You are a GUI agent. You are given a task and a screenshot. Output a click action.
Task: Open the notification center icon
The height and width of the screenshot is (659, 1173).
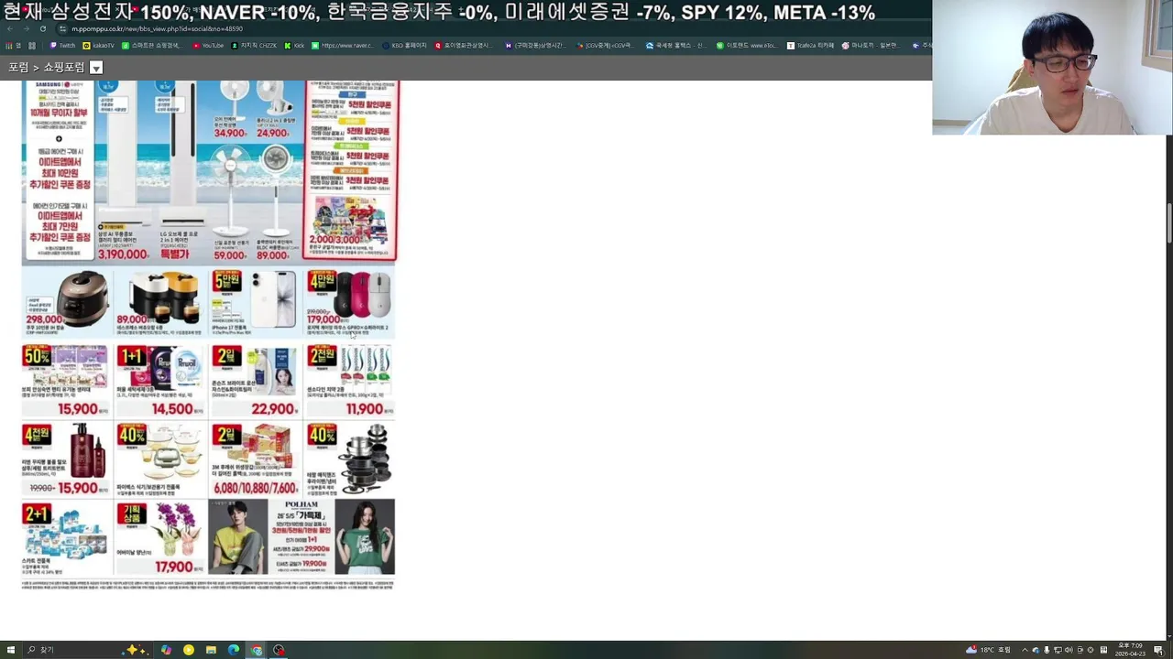(x=1158, y=650)
